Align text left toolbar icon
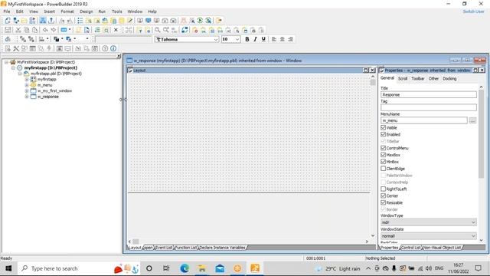 (x=274, y=39)
